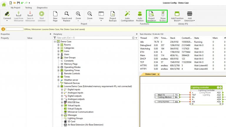Viewport: 226px width, 127px height.
Task: Select Weather server in the tree
Action: coord(71,80)
